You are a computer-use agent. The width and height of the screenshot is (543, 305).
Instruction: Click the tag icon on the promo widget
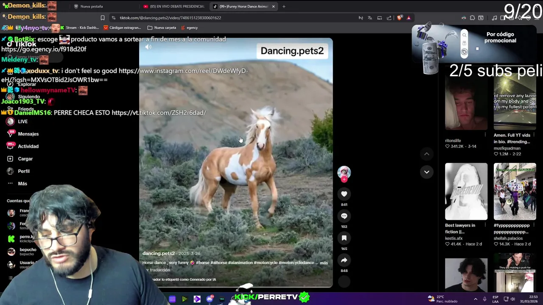[x=464, y=52]
